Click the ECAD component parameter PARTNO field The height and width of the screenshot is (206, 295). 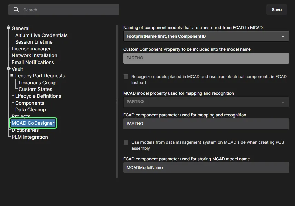click(206, 124)
